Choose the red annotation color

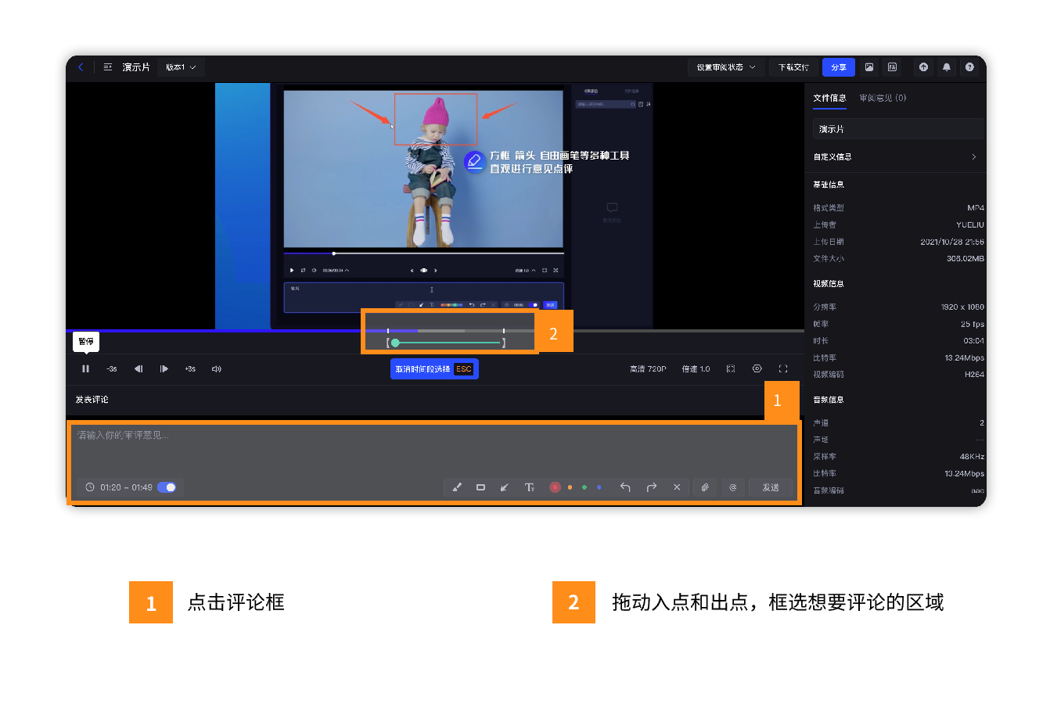point(555,487)
